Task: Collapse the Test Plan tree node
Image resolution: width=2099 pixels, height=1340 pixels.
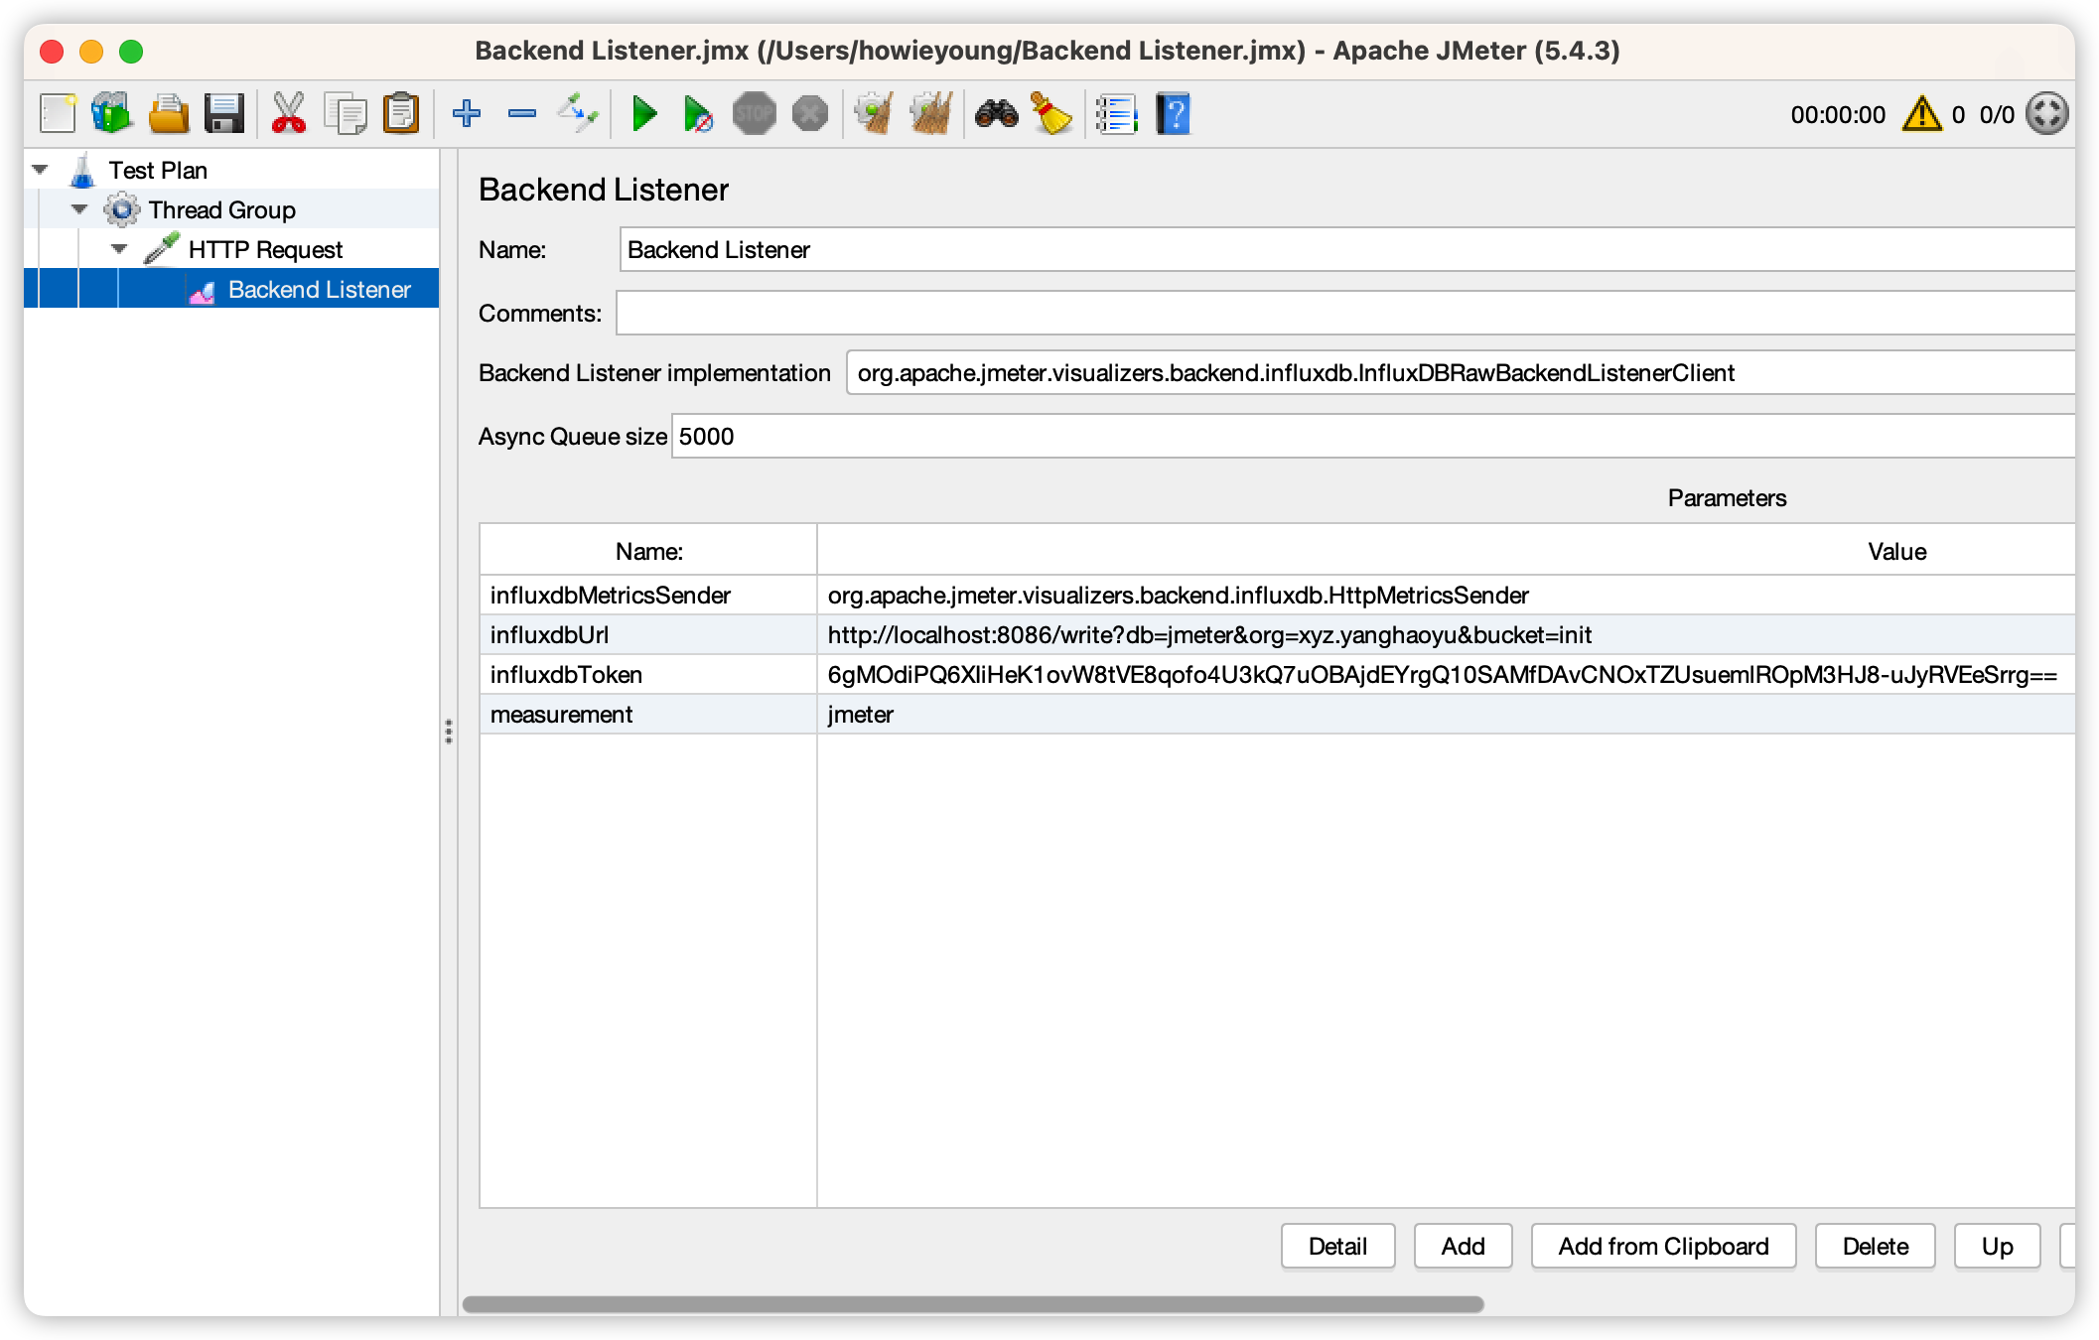Action: (39, 169)
